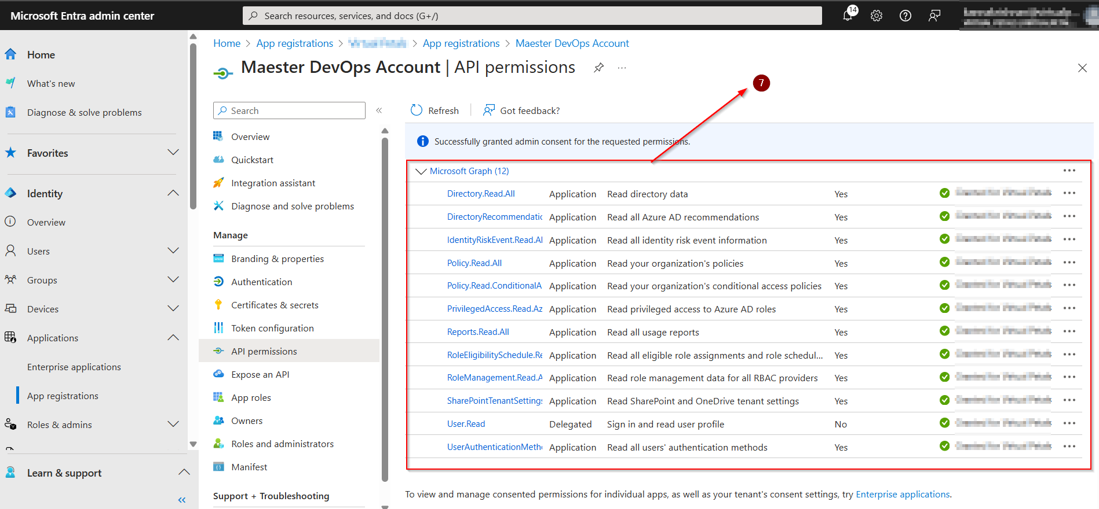Screen dimensions: 1099x509
Task: Open App registrations in the left sidebar
Action: tap(63, 396)
